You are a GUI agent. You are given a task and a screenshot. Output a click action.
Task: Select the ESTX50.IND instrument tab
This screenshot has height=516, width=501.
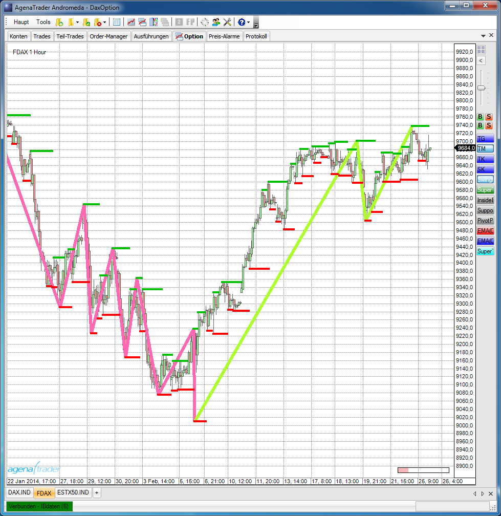[x=73, y=492]
